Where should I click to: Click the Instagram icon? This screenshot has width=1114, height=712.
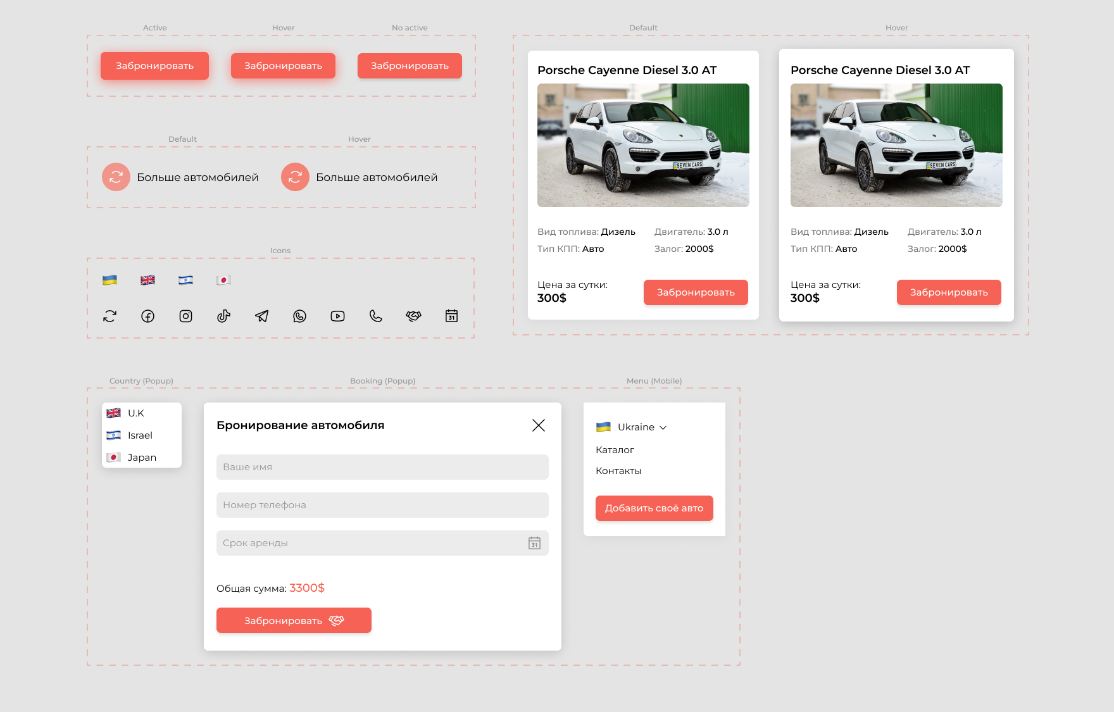point(185,316)
